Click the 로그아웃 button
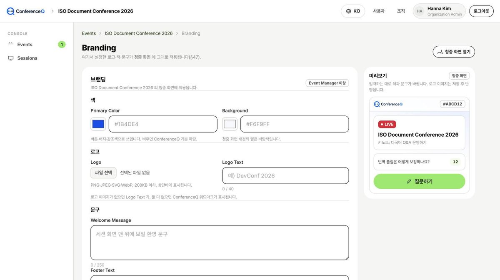Screen dimensions: 500x280 click(481, 11)
